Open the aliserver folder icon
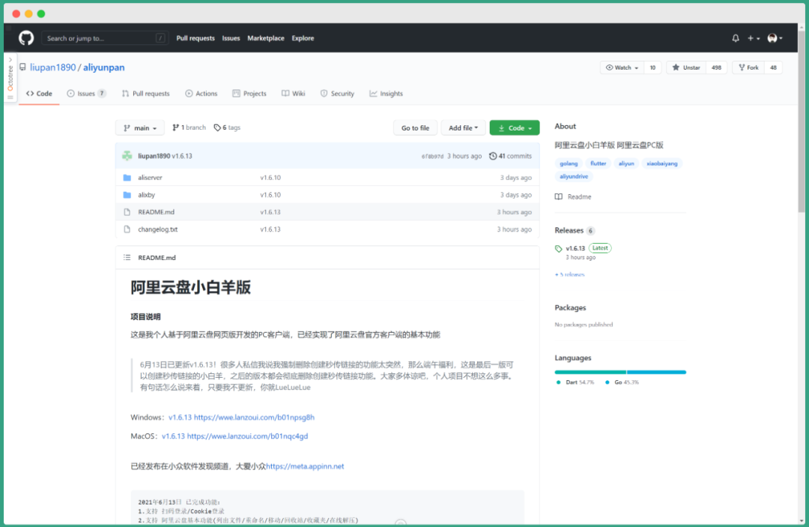Viewport: 809px width, 527px height. pos(127,178)
